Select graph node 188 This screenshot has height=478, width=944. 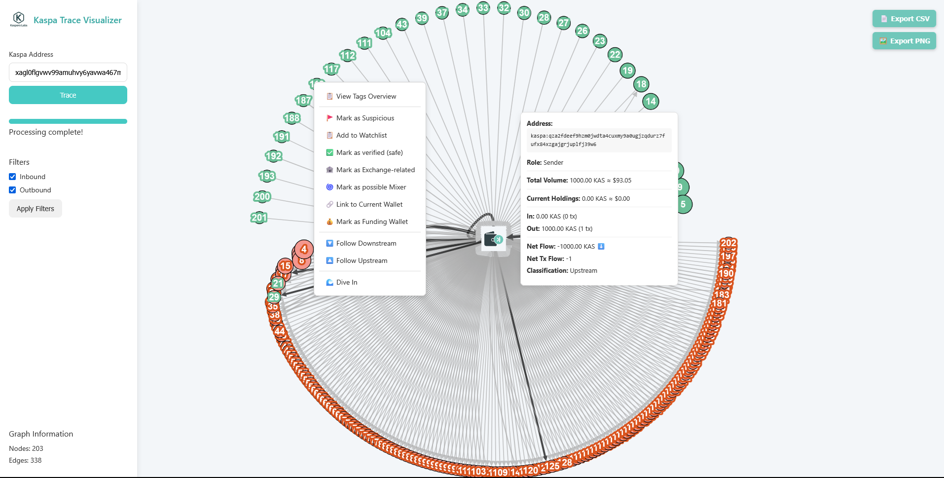292,118
